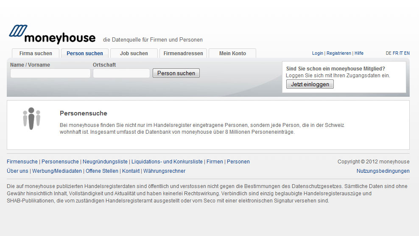Click the Copyright © 2012 moneyhouse text
Image resolution: width=419 pixels, height=236 pixels.
373,162
